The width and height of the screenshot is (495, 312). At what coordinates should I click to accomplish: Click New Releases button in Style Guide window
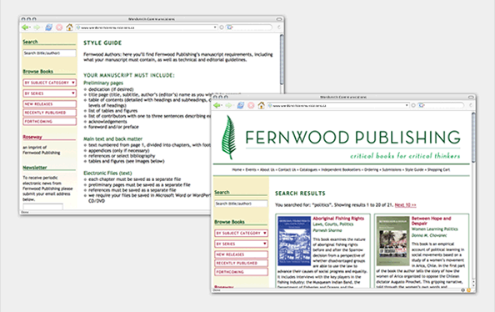[49, 104]
